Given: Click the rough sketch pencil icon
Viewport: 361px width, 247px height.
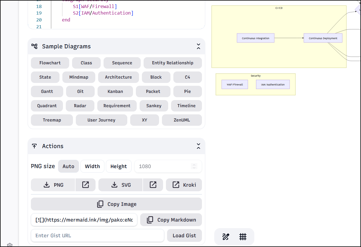Looking at the screenshot, I should [x=226, y=237].
